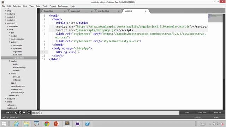Open GitHub app from taskbar

pos(77,124)
